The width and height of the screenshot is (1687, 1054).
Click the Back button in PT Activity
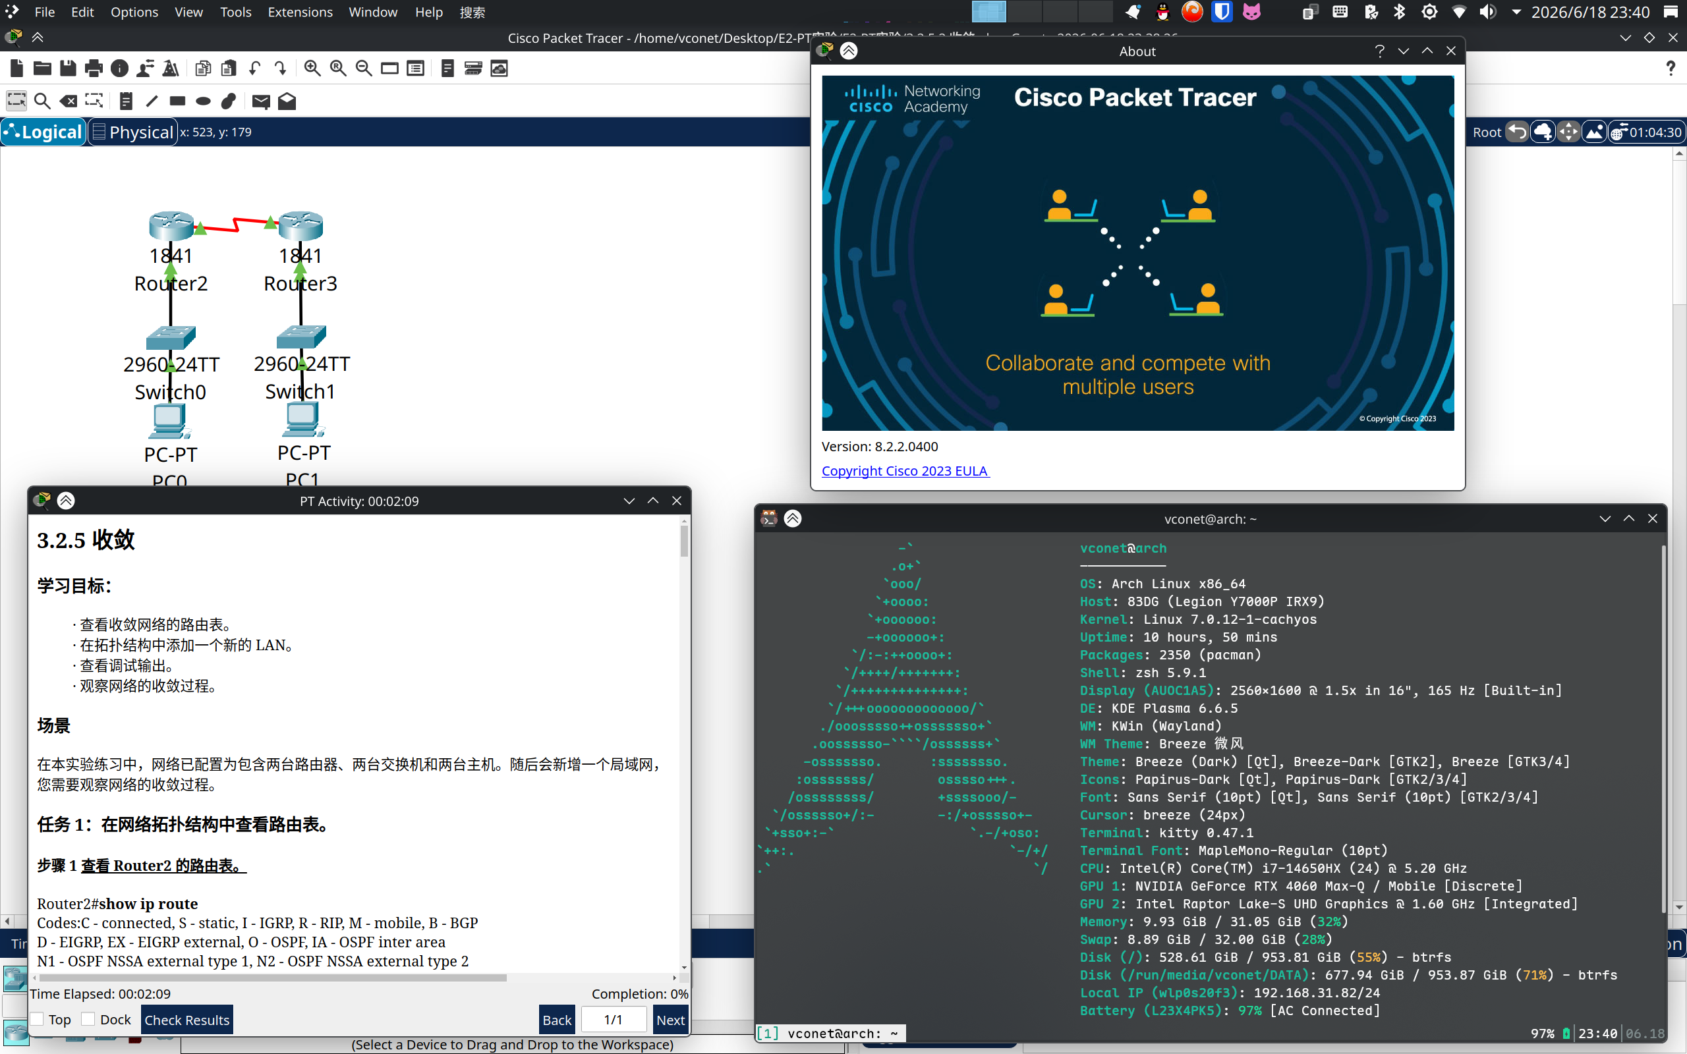[557, 1020]
